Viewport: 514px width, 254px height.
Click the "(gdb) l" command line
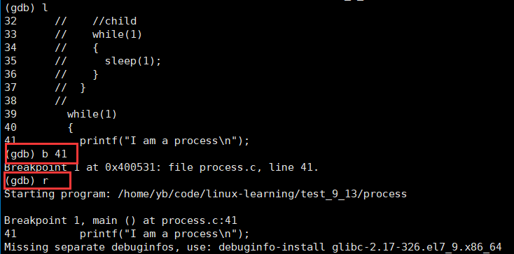click(x=26, y=8)
